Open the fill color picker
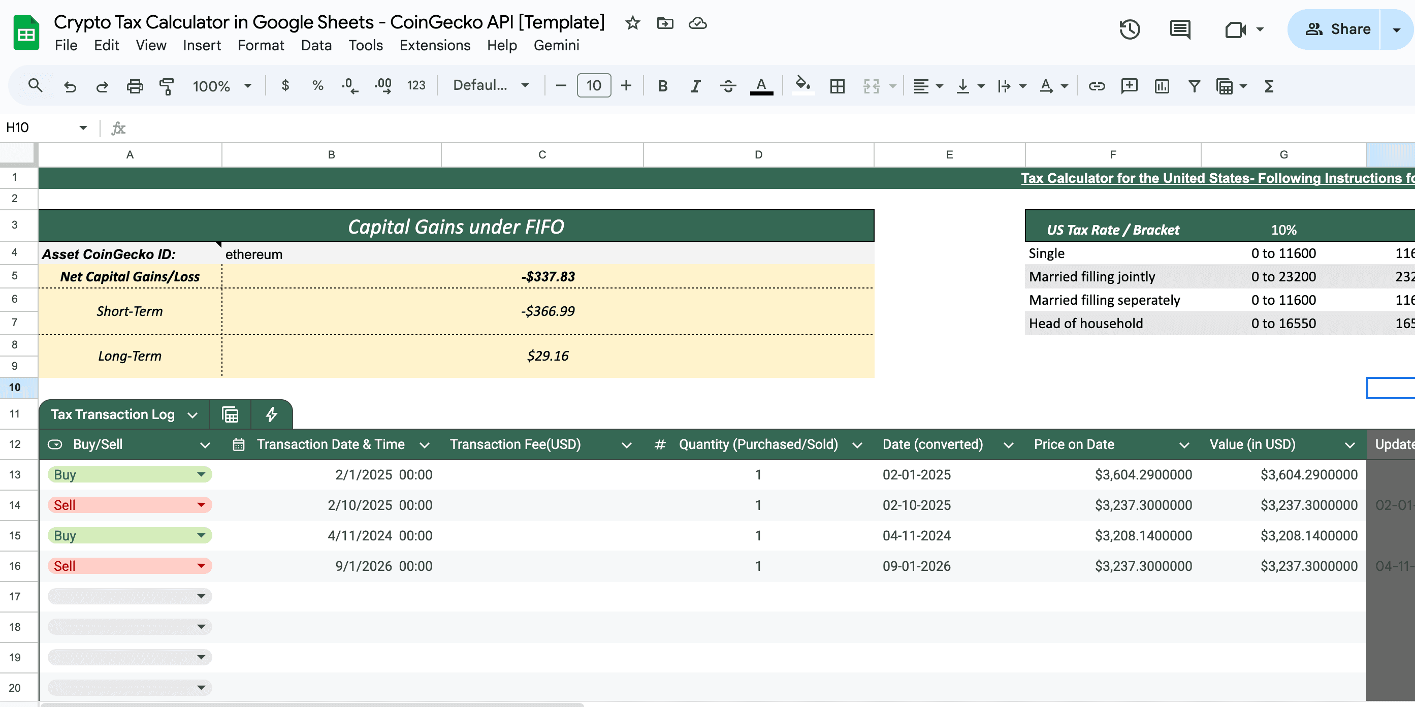 [802, 86]
